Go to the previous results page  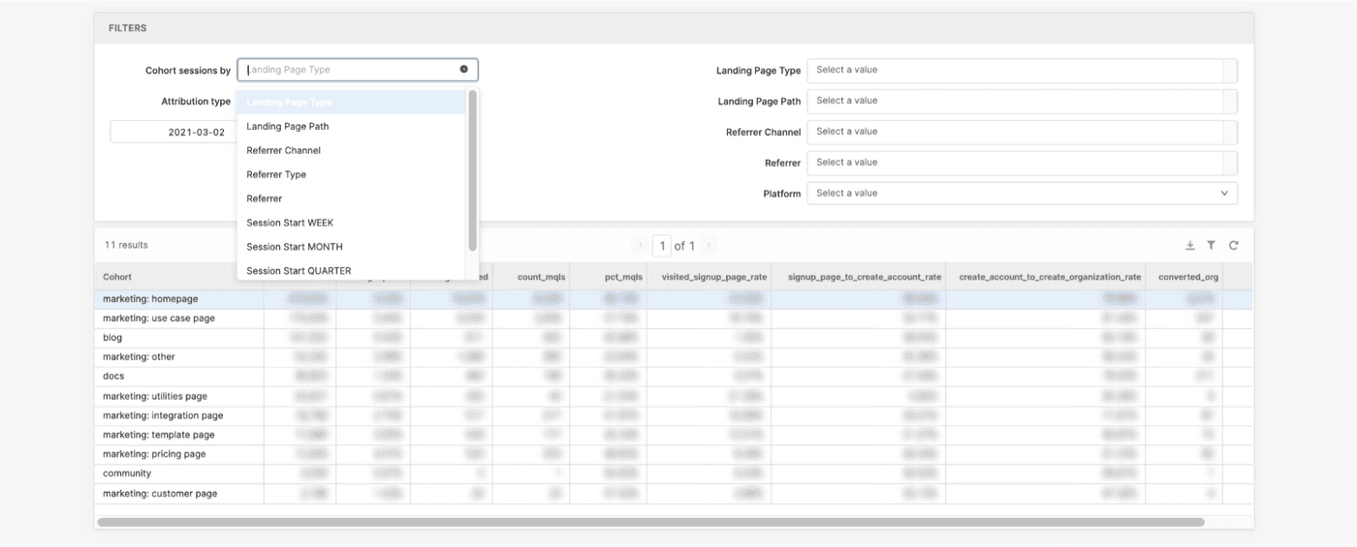640,246
